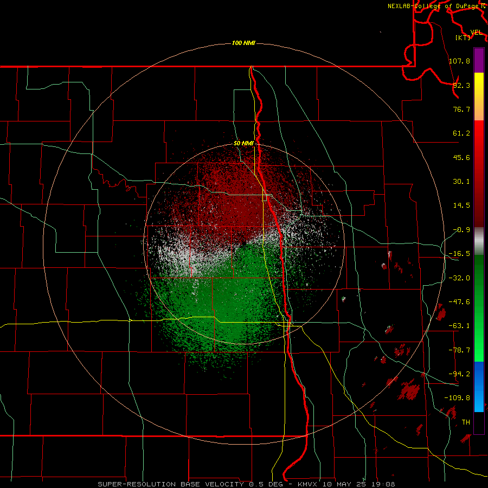Click the -63.1 legend value

click(459, 326)
